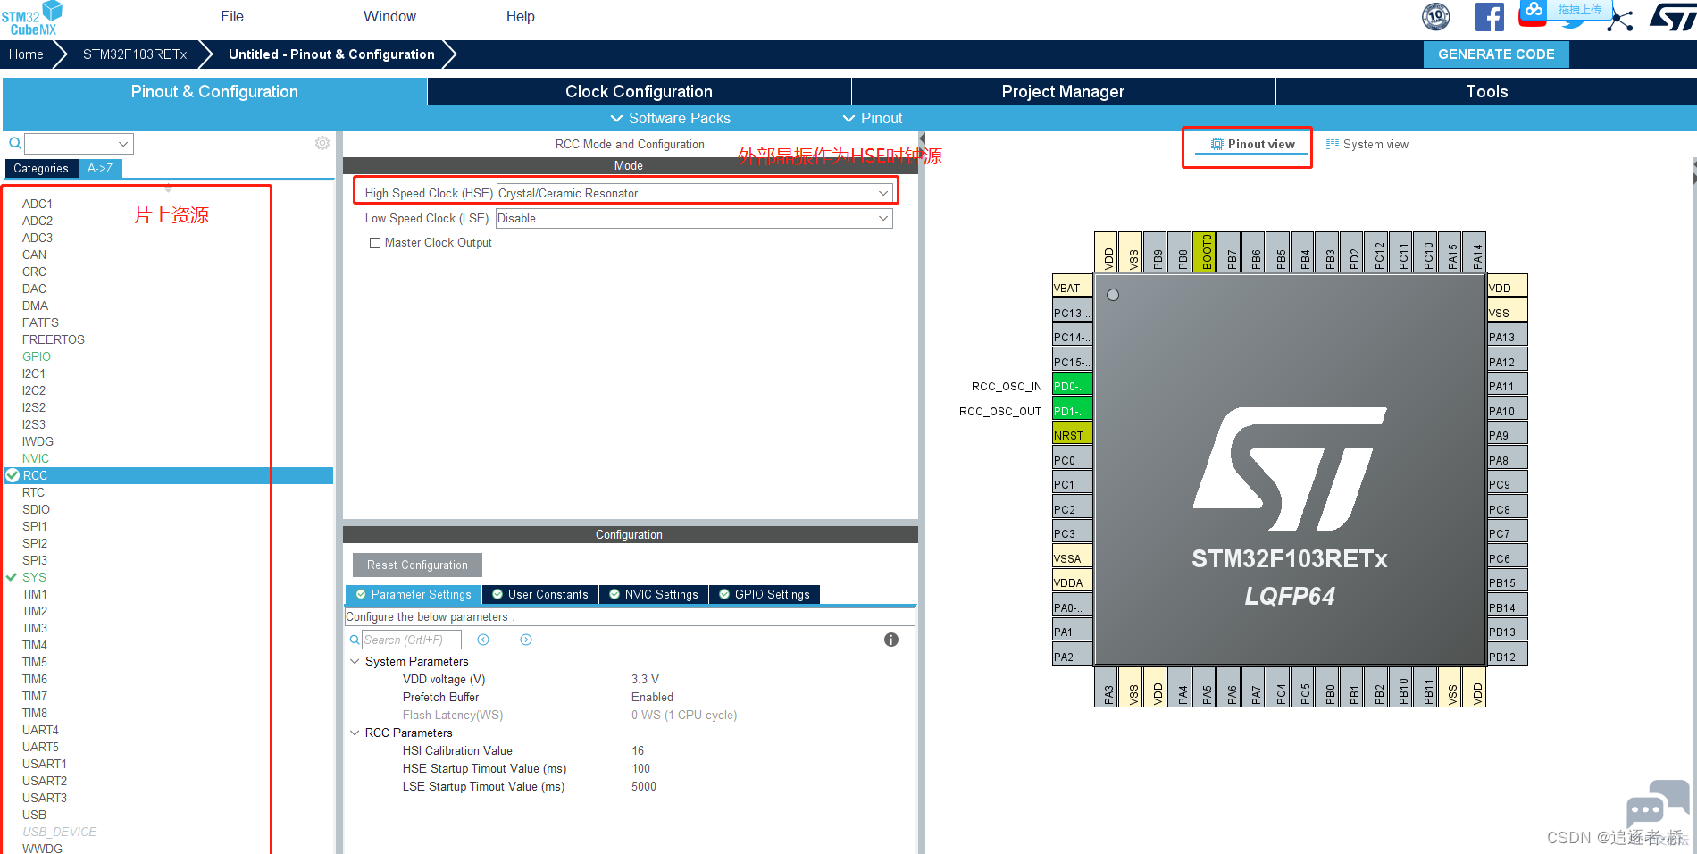Enable the Master Clock Output checkbox
1697x854 pixels.
click(x=375, y=243)
